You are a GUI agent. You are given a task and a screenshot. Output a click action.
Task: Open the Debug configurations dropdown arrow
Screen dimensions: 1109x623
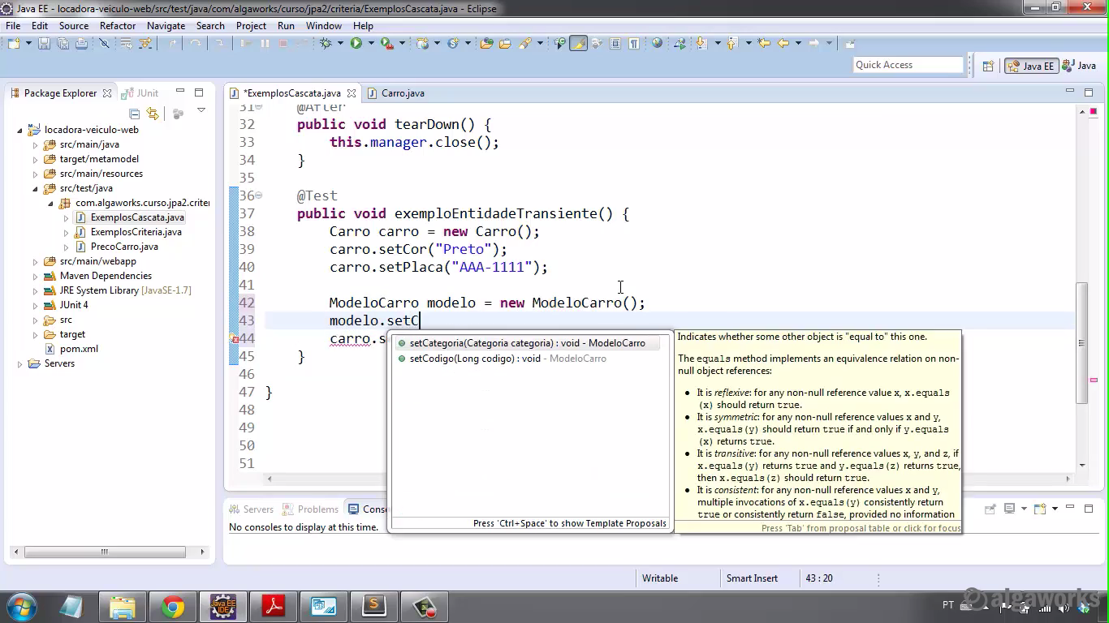340,43
